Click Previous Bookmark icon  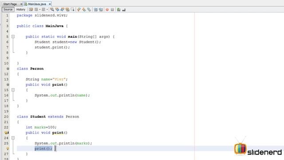[79, 9]
